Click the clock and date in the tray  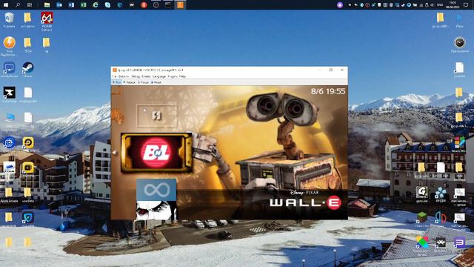pyautogui.click(x=453, y=5)
